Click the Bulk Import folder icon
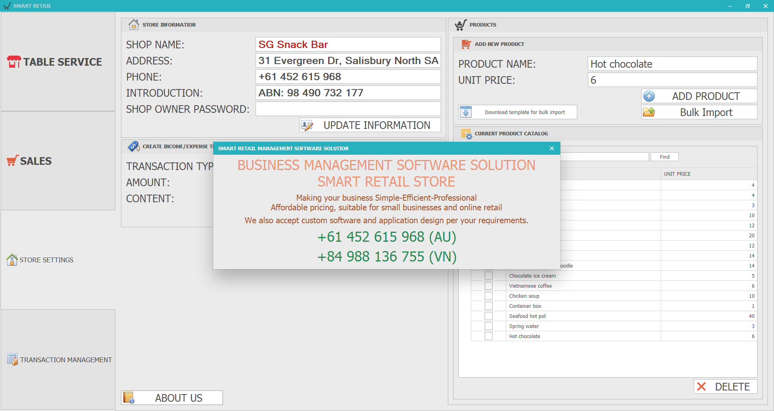This screenshot has height=411, width=774. click(649, 112)
